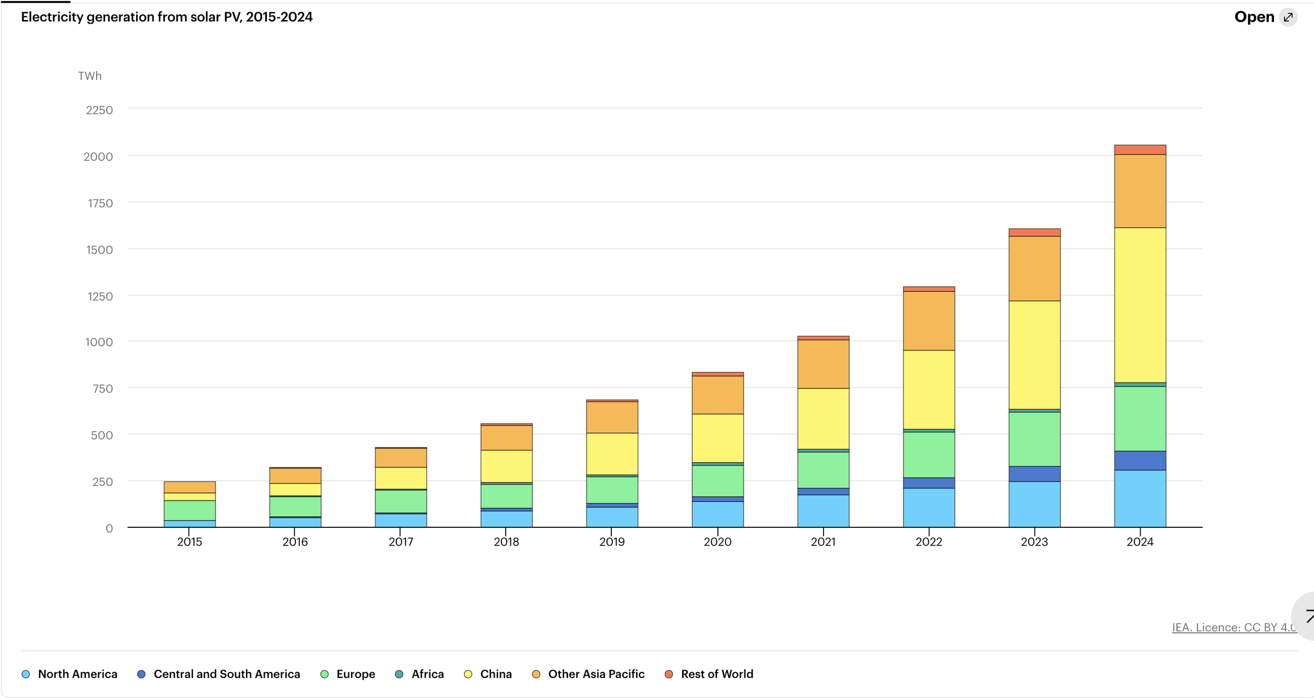
Task: Select the Europe segment of the 2022 bar
Action: tap(929, 455)
